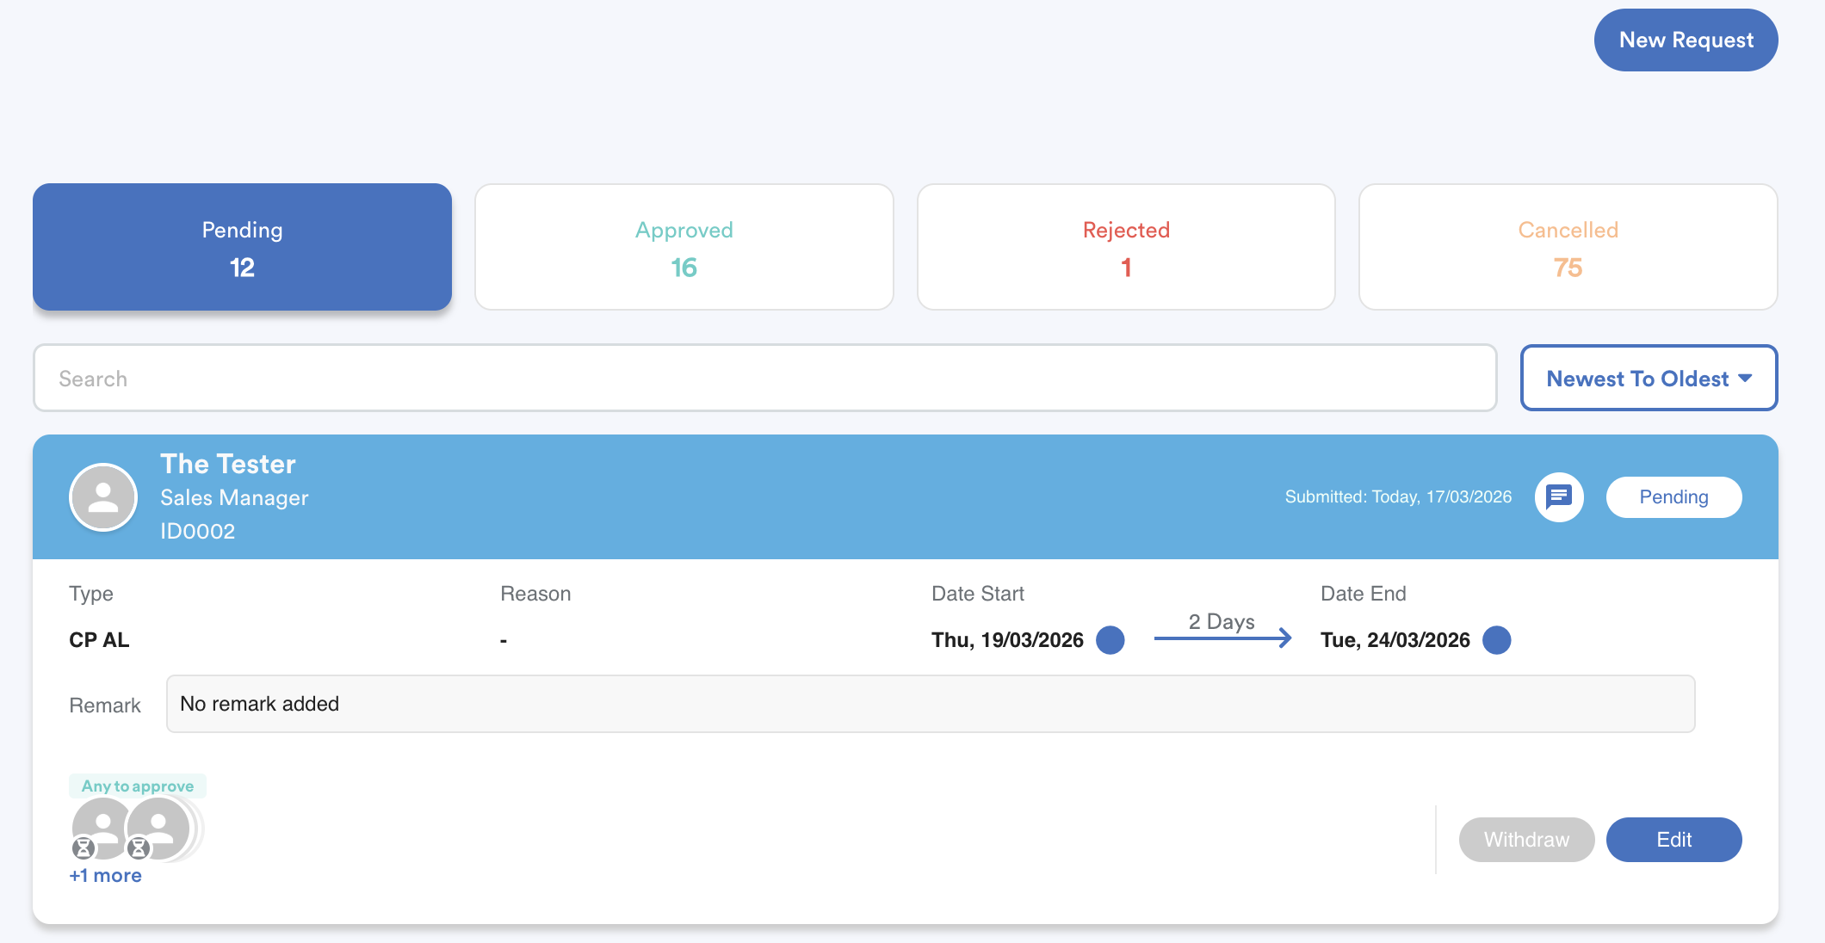Switch to the Approved tab
This screenshot has width=1825, height=943.
coord(684,247)
